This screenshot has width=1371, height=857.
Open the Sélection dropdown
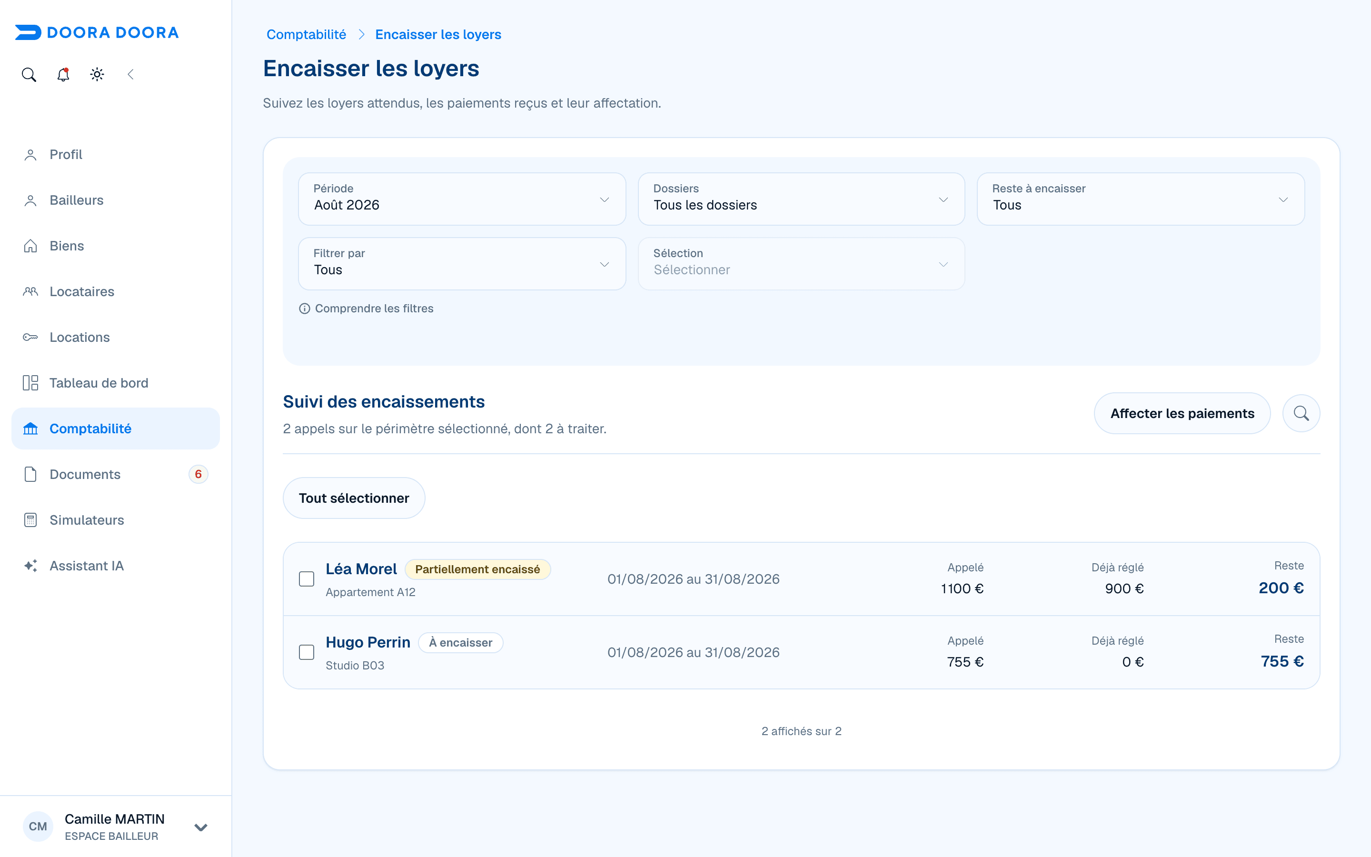[x=801, y=264]
